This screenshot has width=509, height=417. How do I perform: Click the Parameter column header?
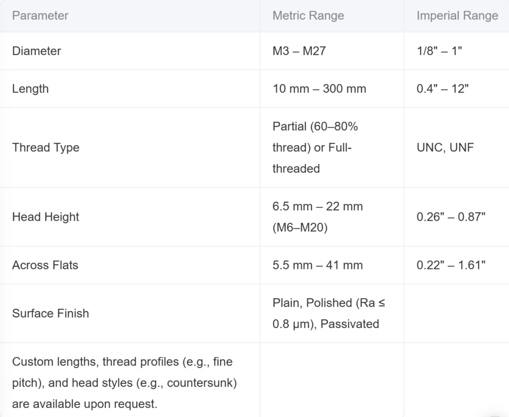tap(40, 15)
